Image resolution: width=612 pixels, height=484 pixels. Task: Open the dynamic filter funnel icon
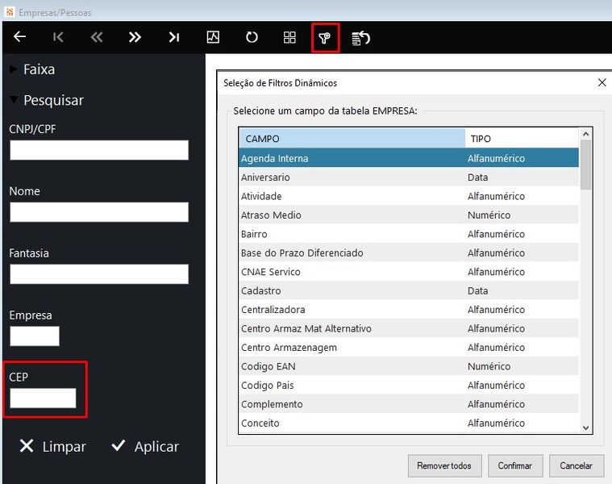(x=325, y=38)
